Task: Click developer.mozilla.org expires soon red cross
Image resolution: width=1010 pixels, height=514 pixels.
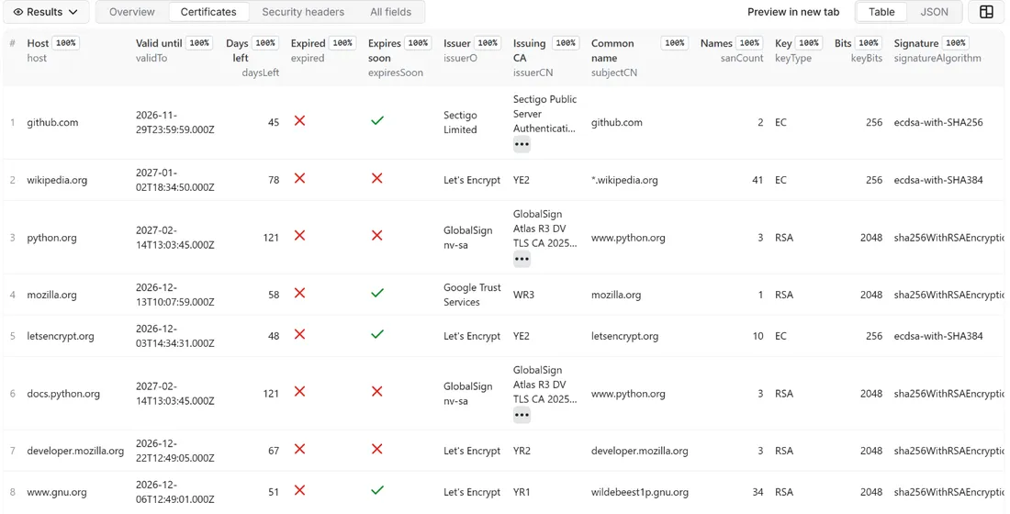Action: click(377, 449)
